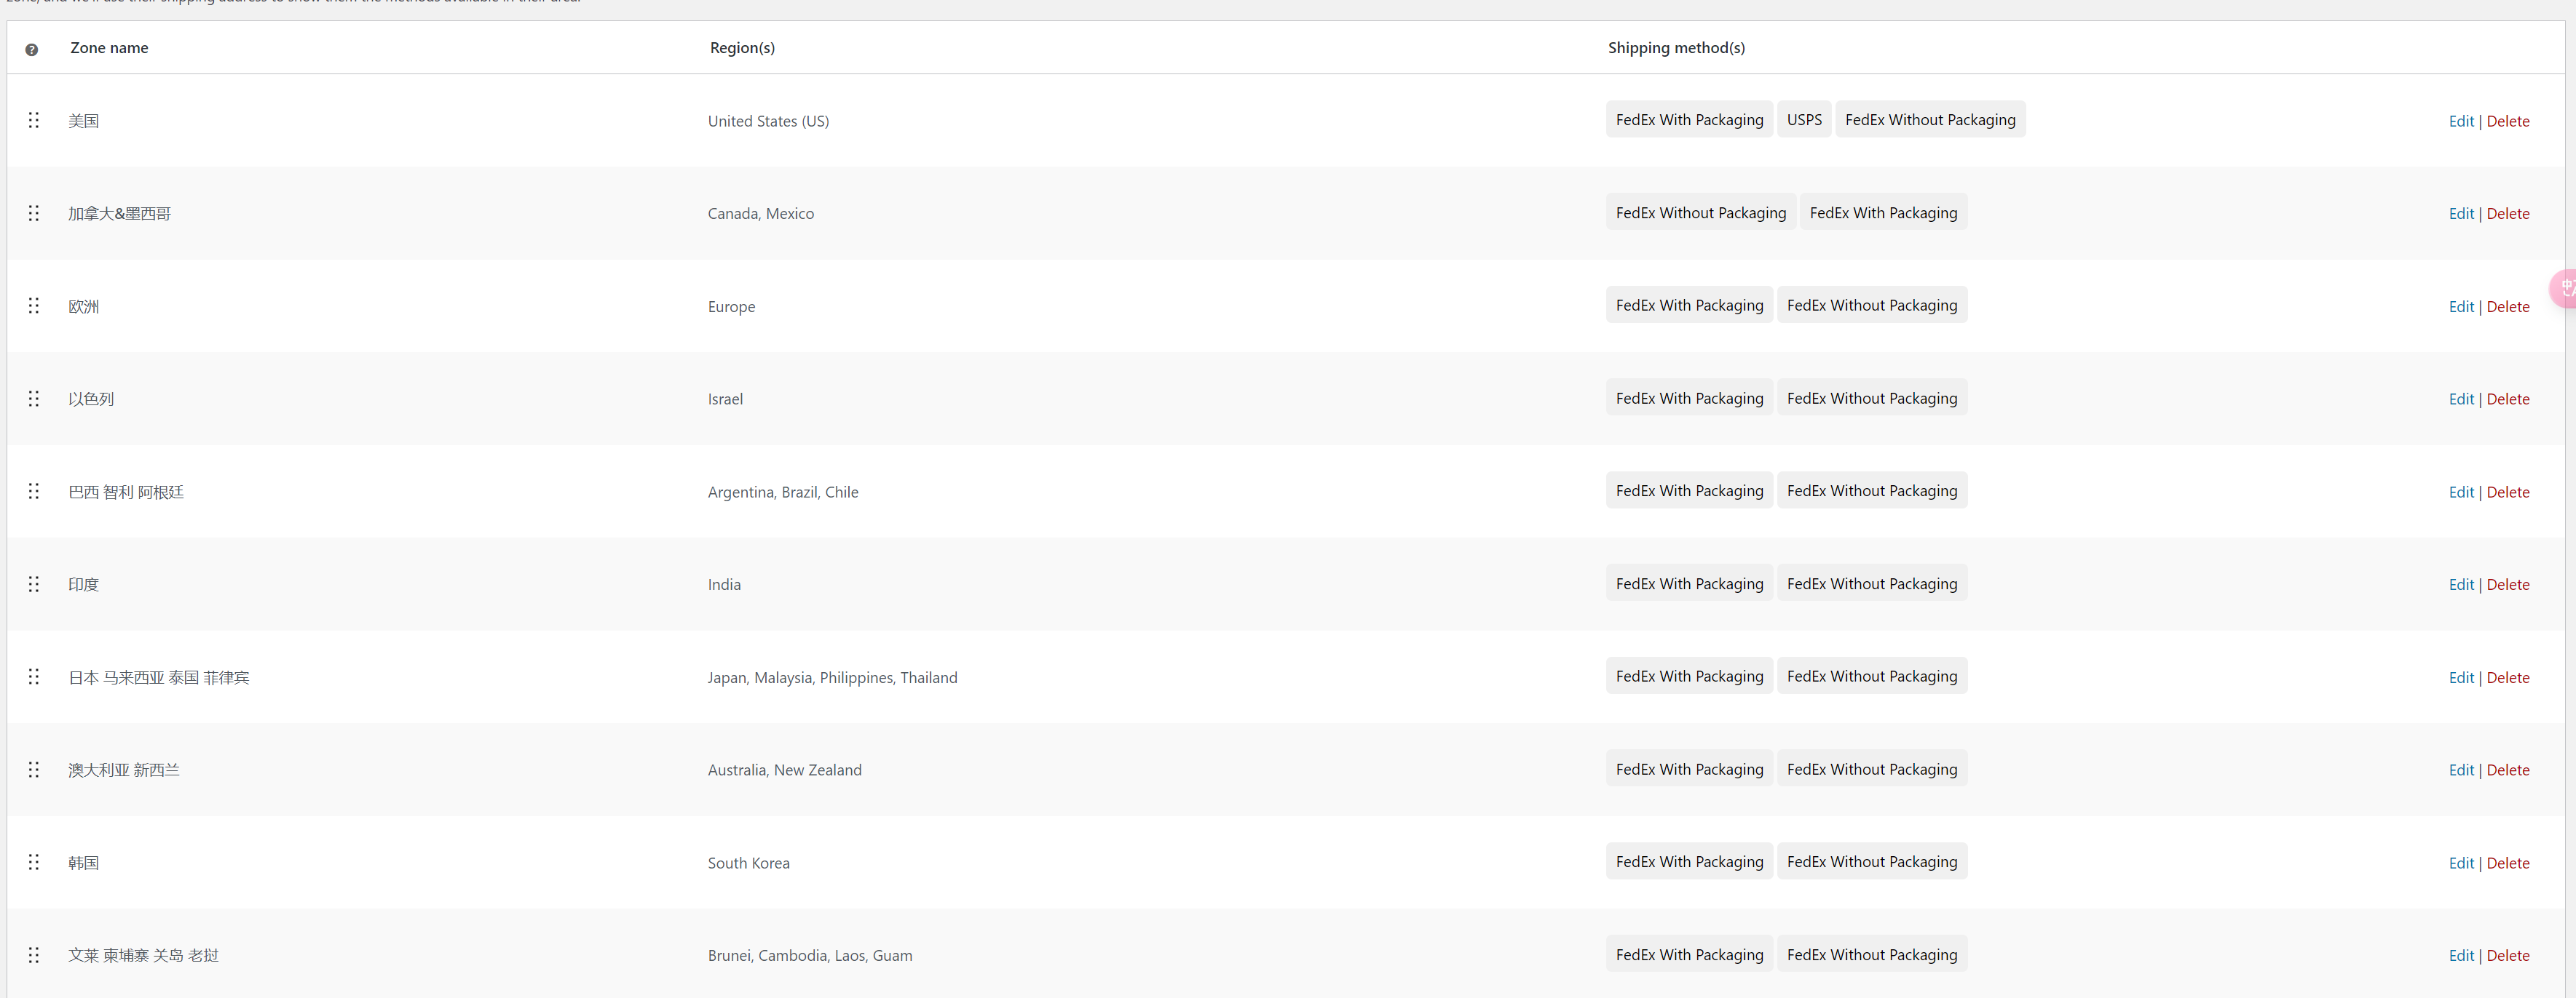Click the drag handle for 欧洲 zone
This screenshot has width=2576, height=998.
click(34, 306)
